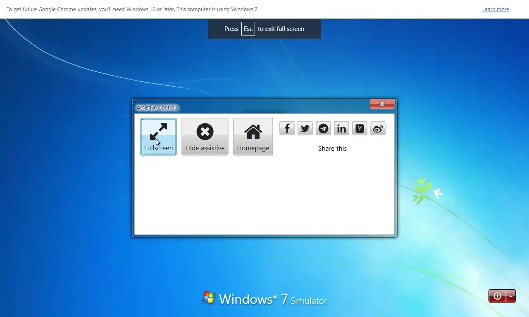Share on Twitter via bird icon
Screen dimensions: 529x317
click(x=305, y=128)
